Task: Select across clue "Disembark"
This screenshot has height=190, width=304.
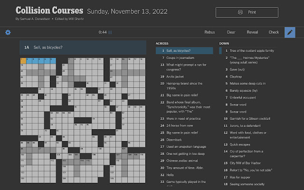Action: click(175, 140)
